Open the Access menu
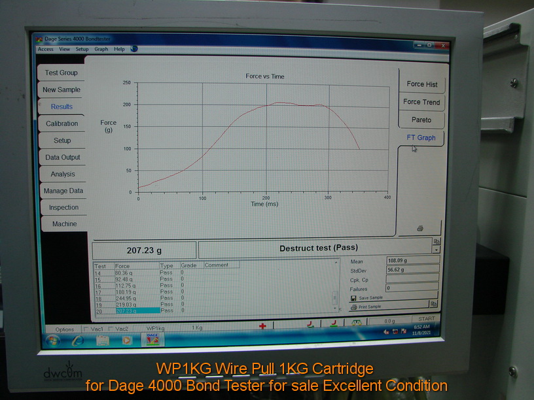The height and width of the screenshot is (400, 534). click(45, 49)
